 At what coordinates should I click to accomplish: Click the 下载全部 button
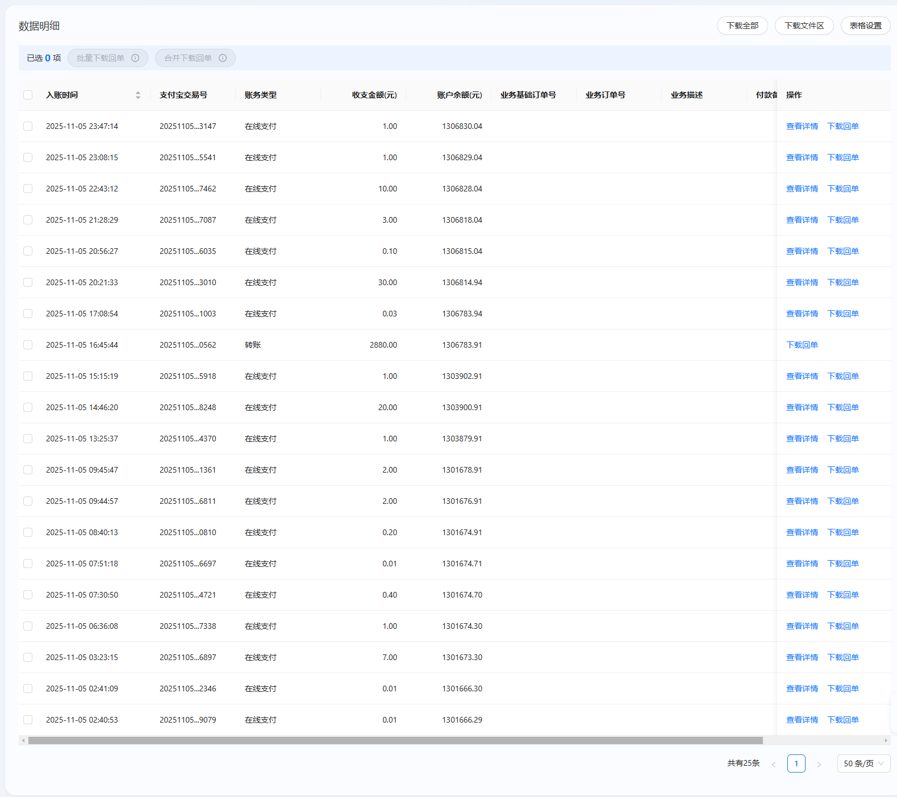click(x=742, y=26)
